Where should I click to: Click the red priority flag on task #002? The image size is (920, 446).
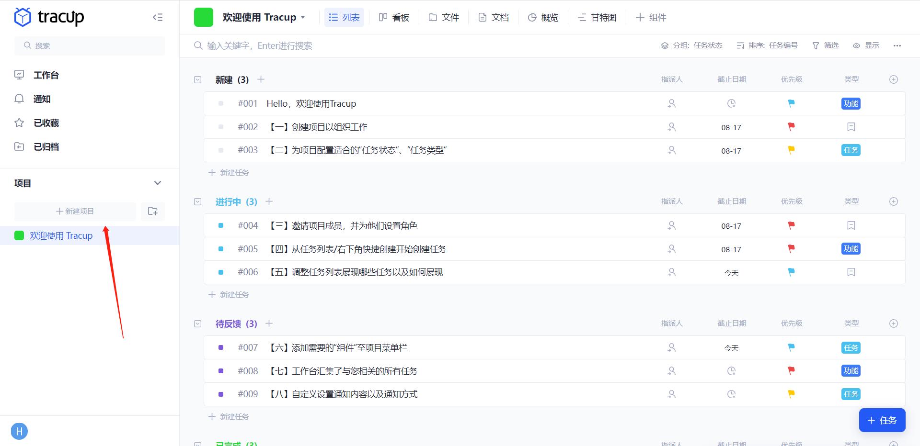click(791, 127)
